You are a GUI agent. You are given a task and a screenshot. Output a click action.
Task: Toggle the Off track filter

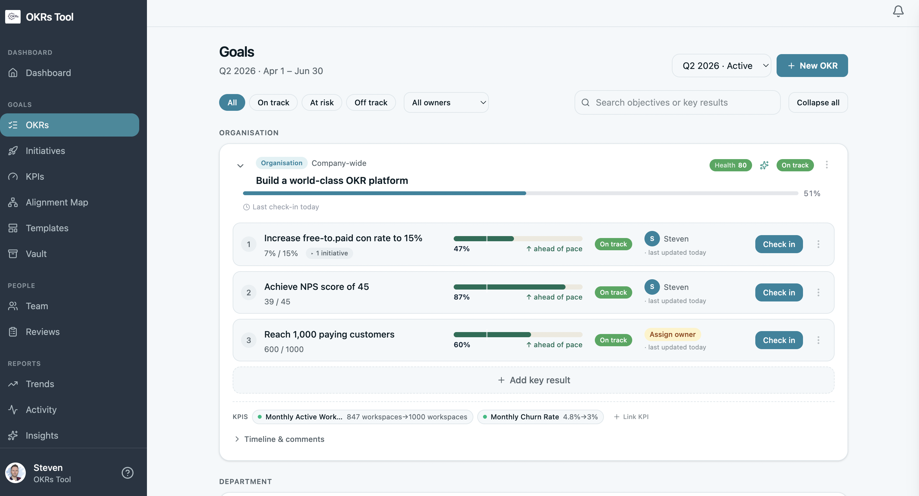coord(371,102)
